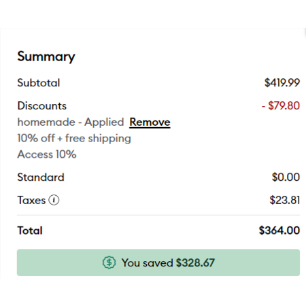Image resolution: width=306 pixels, height=306 pixels.
Task: Click the Discounts label
Action: pos(42,105)
